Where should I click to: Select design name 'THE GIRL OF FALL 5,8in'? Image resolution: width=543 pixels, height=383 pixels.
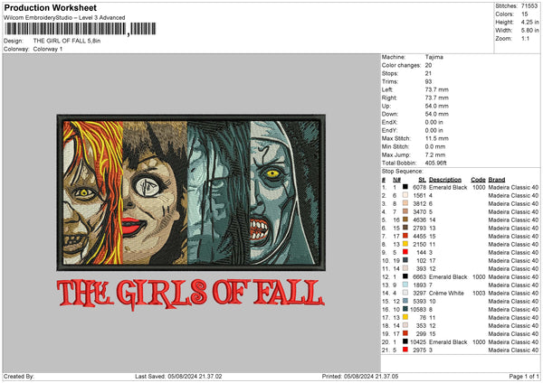67,41
